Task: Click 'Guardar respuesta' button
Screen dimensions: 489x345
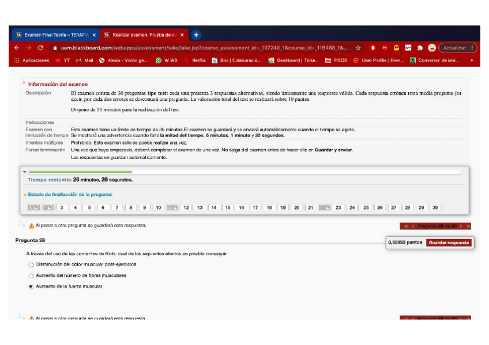Action: (x=449, y=242)
